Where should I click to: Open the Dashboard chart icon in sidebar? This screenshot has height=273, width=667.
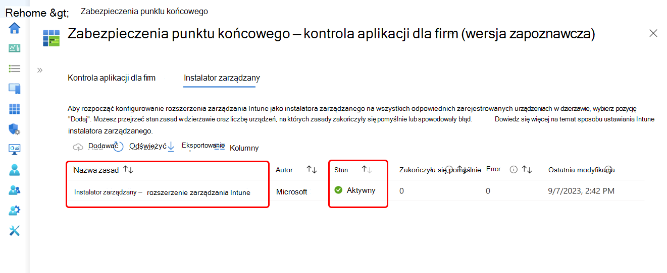click(15, 48)
